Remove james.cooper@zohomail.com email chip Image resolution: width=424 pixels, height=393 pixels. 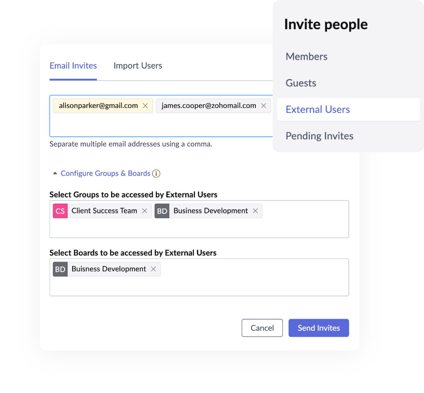click(x=263, y=106)
